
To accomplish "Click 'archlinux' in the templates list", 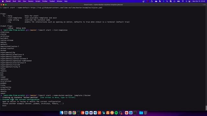I will pyautogui.click(x=5, y=36).
